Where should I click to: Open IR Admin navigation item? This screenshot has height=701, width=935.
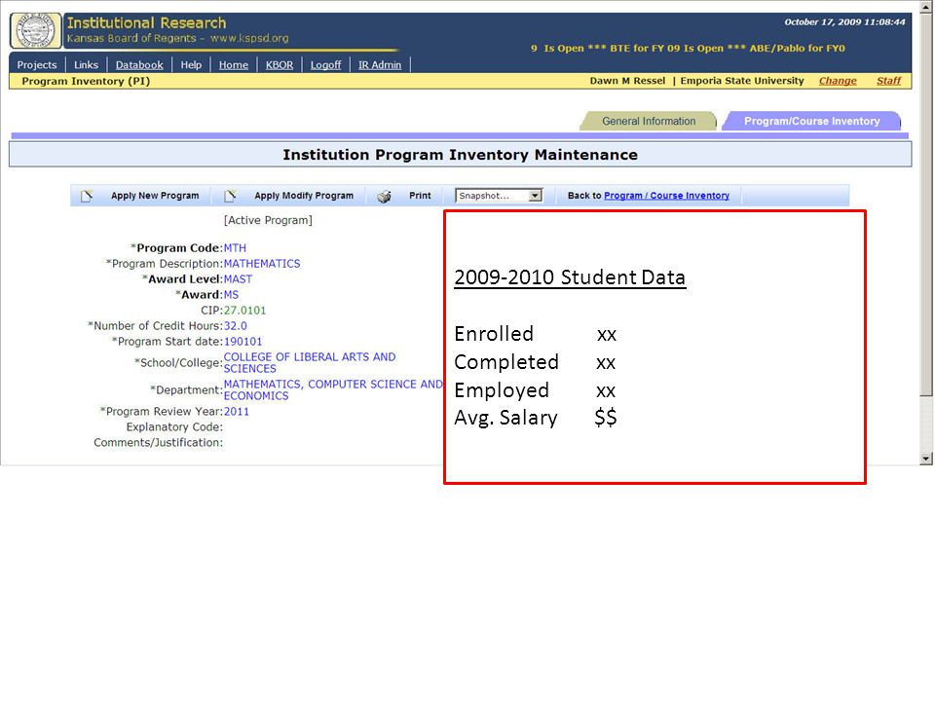(x=380, y=65)
